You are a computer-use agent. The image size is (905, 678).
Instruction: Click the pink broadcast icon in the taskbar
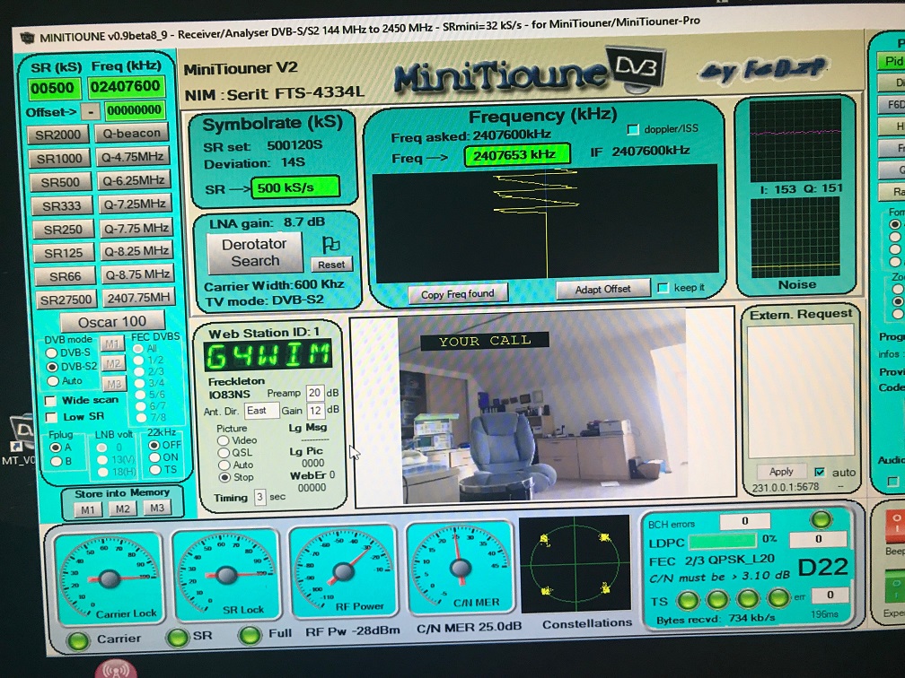coord(116,669)
